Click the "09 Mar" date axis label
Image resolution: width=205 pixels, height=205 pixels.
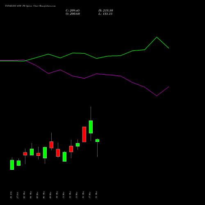pyautogui.click(x=50, y=195)
